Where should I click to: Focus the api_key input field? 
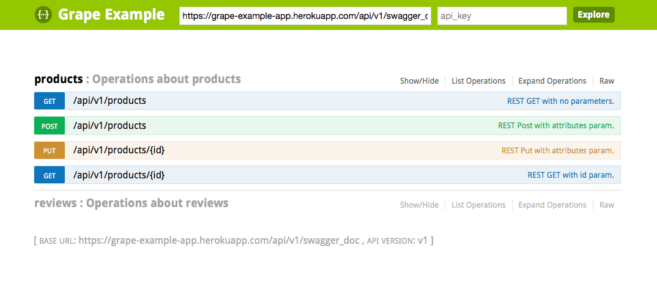click(502, 16)
